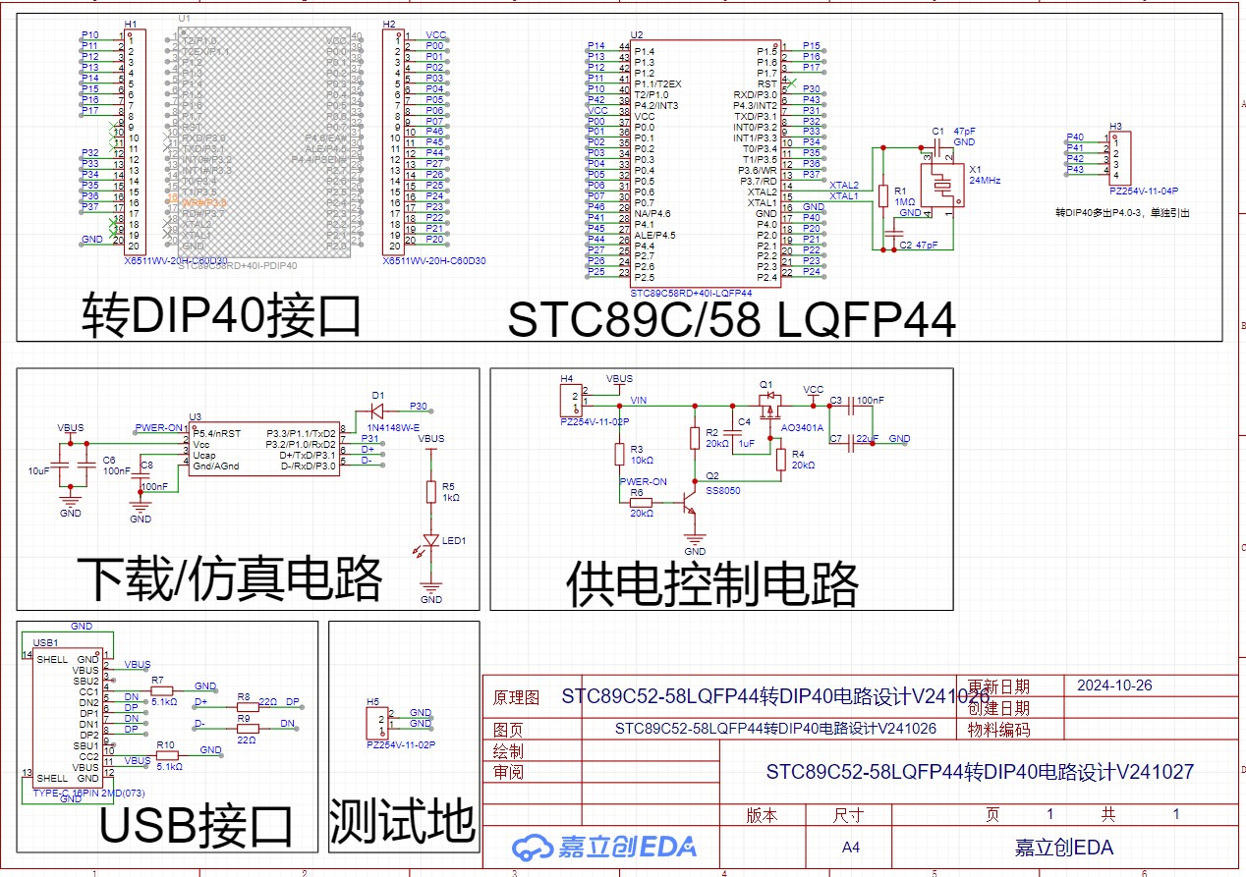Click the 原理图 label
The width and height of the screenshot is (1246, 877).
[516, 697]
